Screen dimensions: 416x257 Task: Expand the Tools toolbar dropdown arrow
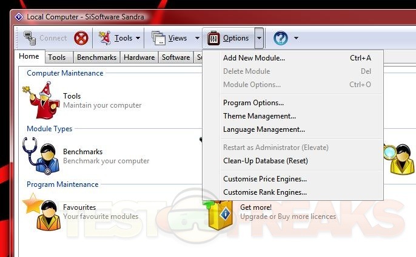click(x=138, y=39)
